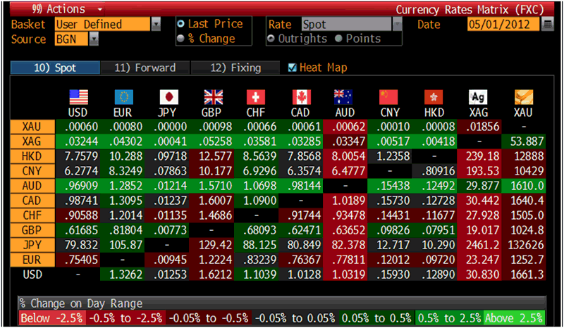
Task: Expand the Rate Spot dropdown
Action: (x=397, y=25)
